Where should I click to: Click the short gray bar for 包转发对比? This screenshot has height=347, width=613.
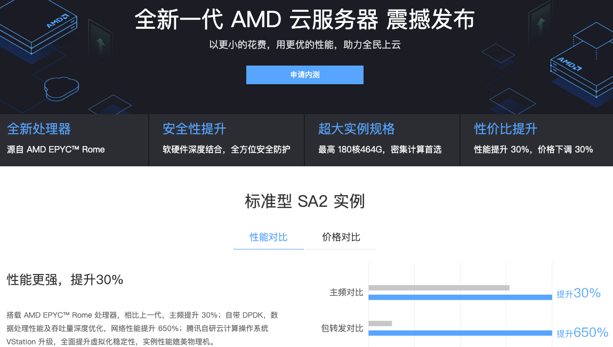point(380,324)
